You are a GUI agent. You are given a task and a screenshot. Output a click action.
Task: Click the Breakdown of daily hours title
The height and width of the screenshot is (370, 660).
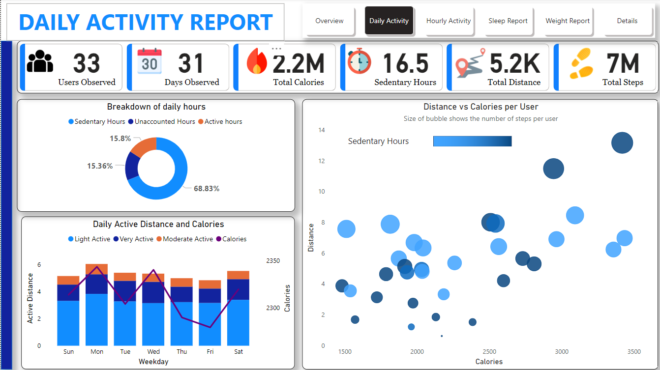click(x=156, y=107)
